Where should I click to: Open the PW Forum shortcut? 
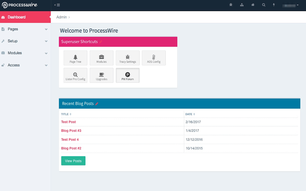click(x=127, y=75)
